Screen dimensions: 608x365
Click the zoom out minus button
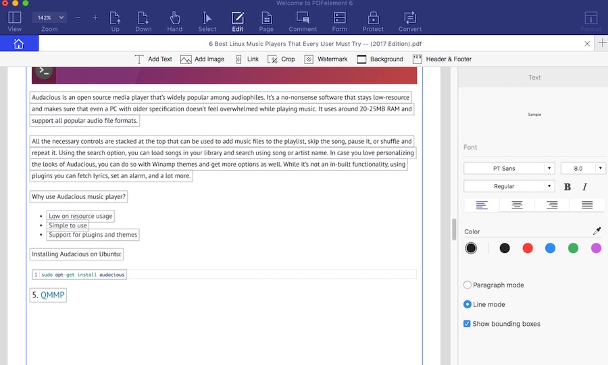[x=78, y=18]
